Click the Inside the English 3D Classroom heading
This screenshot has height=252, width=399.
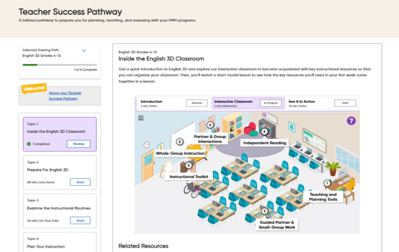161,59
